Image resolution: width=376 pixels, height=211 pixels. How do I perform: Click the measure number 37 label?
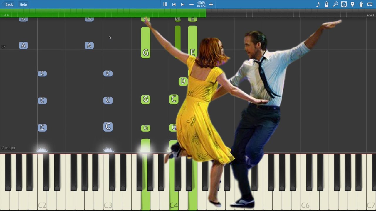[3, 47]
